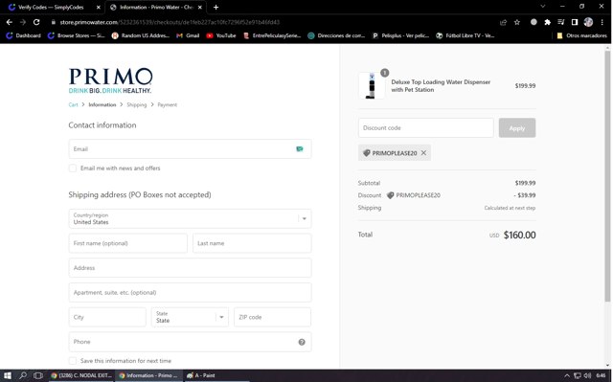Go to Cart in the breadcrumb

tap(73, 104)
